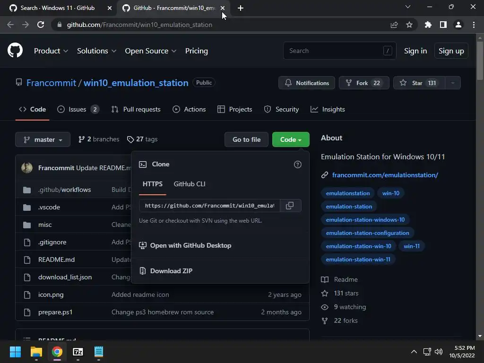Click the 27 tags link
Viewport: 484px width, 363px height.
(142, 139)
